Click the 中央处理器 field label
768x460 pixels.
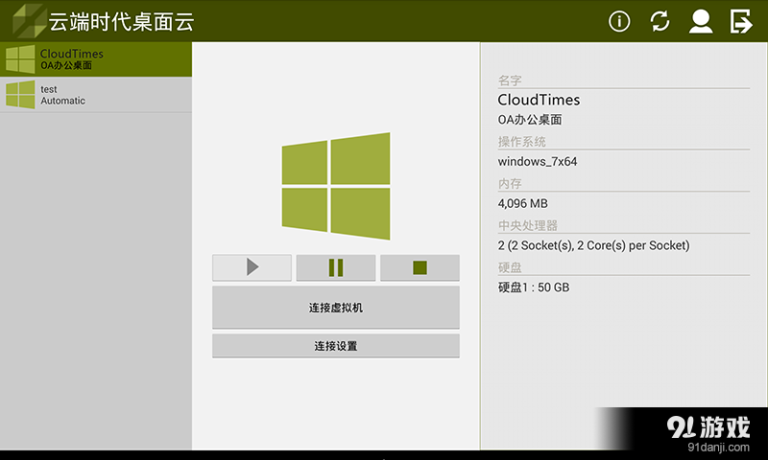click(x=527, y=225)
